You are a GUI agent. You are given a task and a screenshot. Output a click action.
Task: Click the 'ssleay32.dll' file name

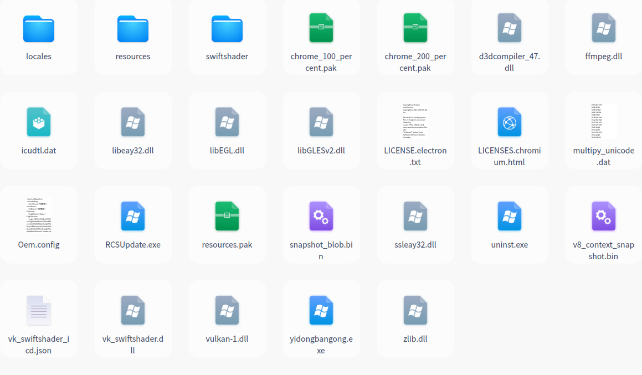(415, 245)
